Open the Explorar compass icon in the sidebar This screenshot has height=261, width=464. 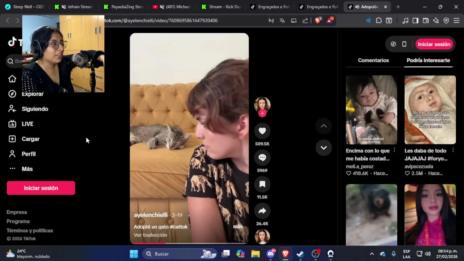(12, 94)
